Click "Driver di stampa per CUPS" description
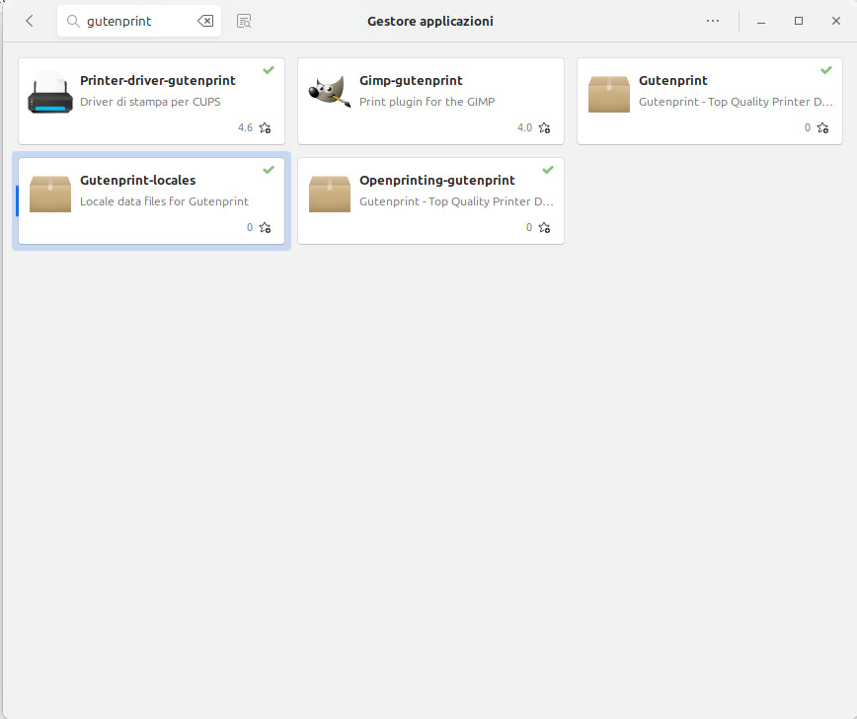 tap(150, 102)
